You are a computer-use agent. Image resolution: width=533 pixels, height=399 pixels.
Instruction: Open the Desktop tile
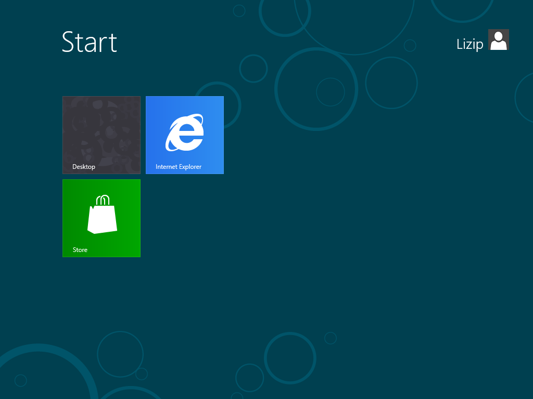(101, 135)
